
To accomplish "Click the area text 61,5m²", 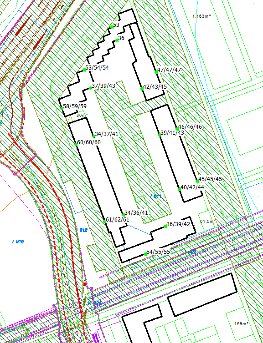I will click(x=207, y=221).
